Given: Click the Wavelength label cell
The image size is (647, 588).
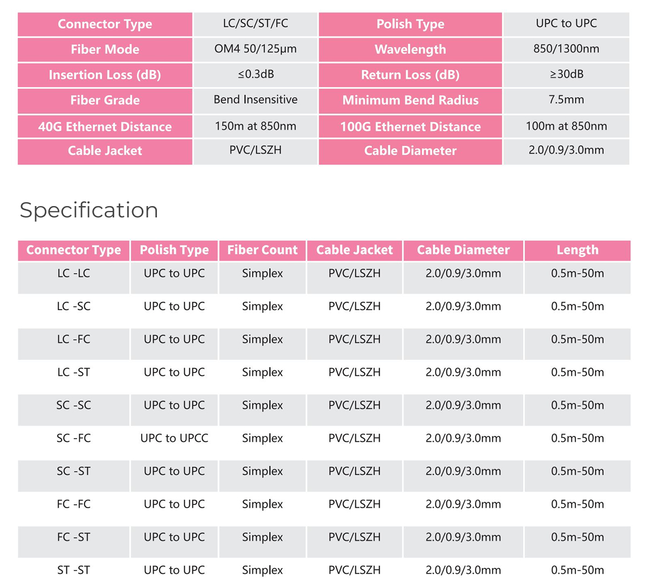Looking at the screenshot, I should 410,50.
